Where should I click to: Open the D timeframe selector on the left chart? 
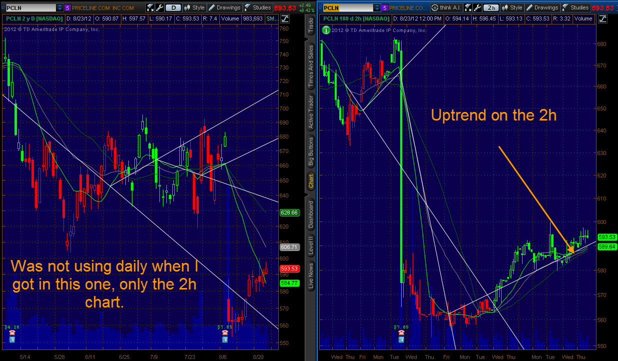click(x=173, y=7)
